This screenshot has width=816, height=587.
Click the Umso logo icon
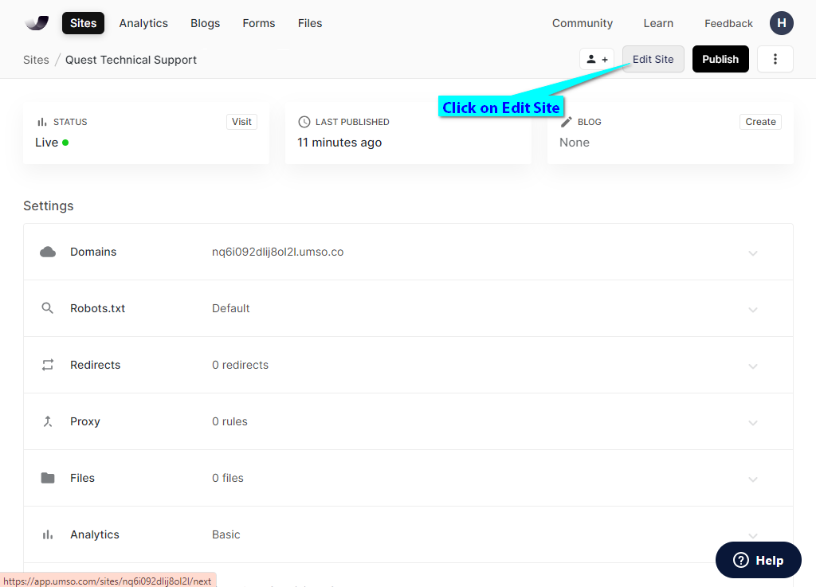[37, 23]
